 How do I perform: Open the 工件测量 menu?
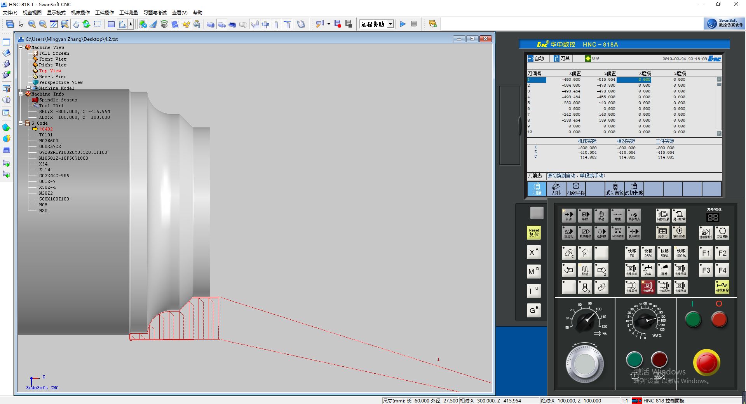click(x=128, y=12)
